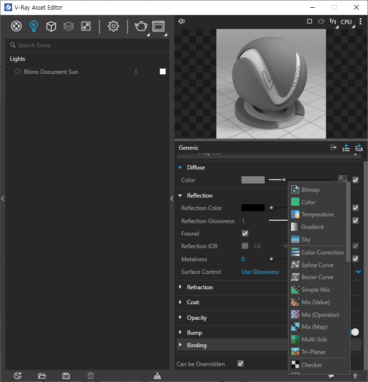The image size is (368, 382).
Task: Click the live preview update icon
Action: [182, 21]
